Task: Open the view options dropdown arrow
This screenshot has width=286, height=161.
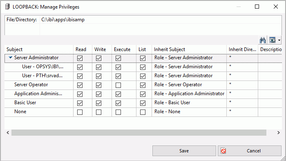Action: (x=279, y=40)
